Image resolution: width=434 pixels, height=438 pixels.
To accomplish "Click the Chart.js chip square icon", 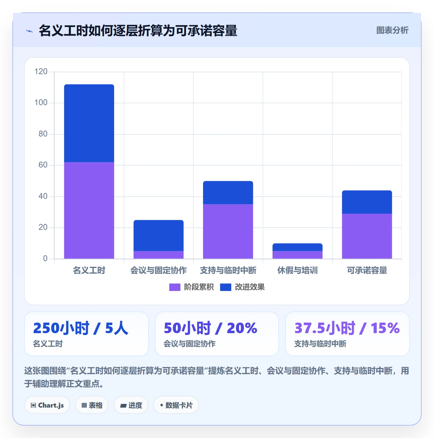I will coord(33,405).
